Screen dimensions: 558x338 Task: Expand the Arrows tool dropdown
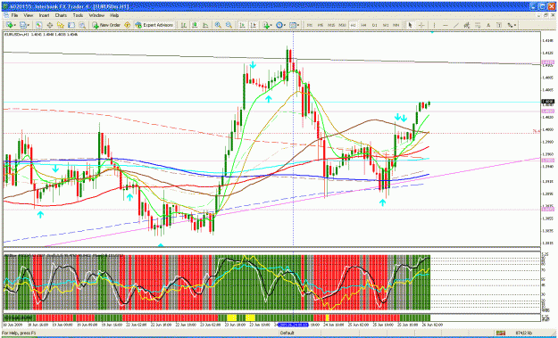pos(515,25)
